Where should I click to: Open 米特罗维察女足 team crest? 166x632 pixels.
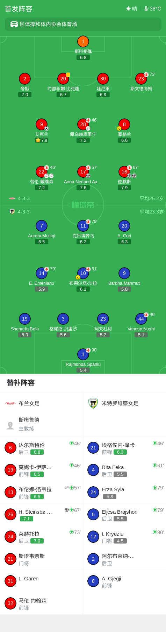(93, 403)
